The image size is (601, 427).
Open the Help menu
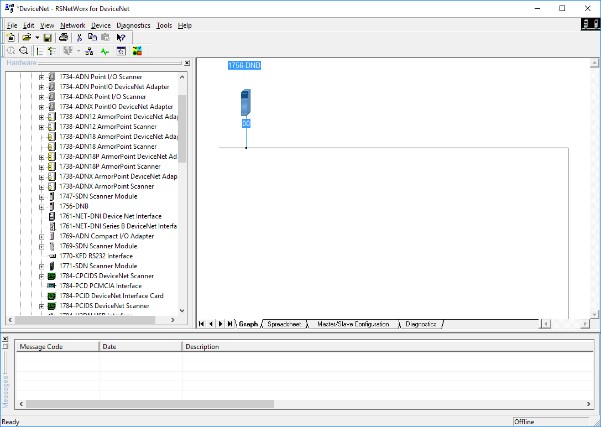point(185,25)
